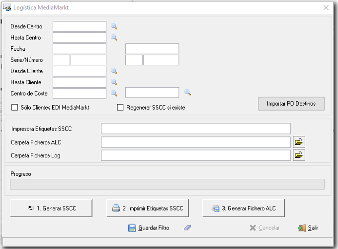Enable Sólo Clientes EDI MediaMarkt checkbox

(x=14, y=108)
